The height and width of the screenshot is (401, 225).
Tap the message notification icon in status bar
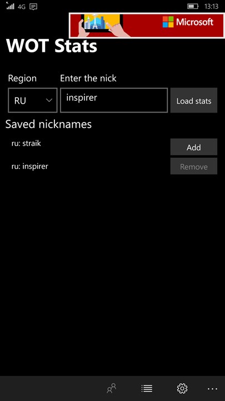click(x=33, y=6)
